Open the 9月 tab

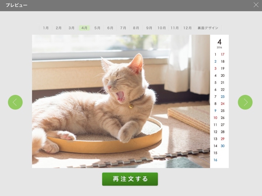[x=149, y=28]
